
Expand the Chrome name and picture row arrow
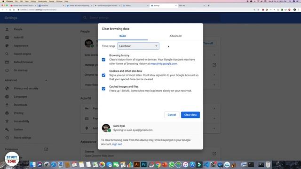pos(214,75)
